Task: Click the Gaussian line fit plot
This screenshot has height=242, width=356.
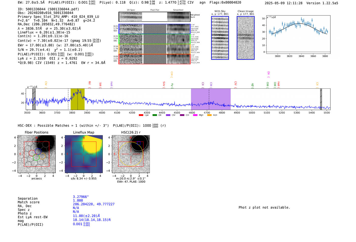Action: pyautogui.click(x=298, y=35)
